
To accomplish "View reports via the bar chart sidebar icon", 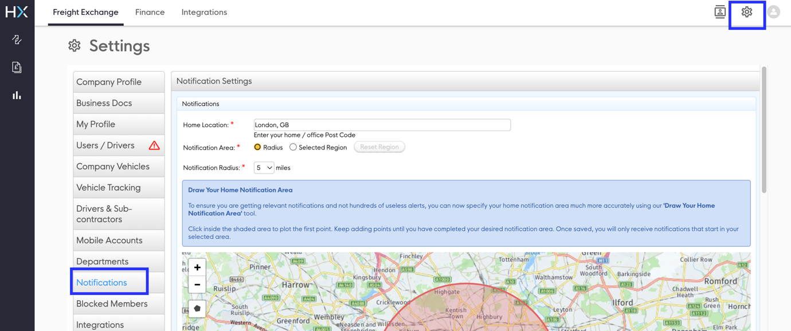I will click(17, 94).
